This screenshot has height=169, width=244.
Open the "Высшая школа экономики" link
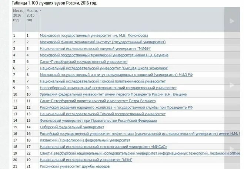tap(104, 68)
